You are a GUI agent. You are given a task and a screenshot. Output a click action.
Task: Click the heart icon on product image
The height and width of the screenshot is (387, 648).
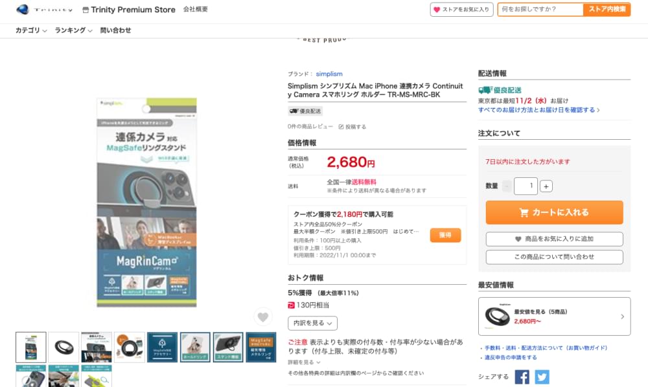262,317
